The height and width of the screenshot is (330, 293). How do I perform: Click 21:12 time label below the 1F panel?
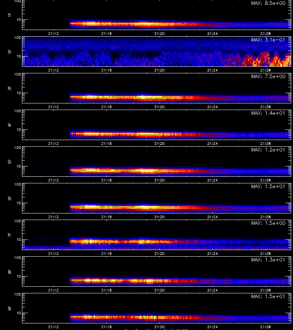[53, 33]
